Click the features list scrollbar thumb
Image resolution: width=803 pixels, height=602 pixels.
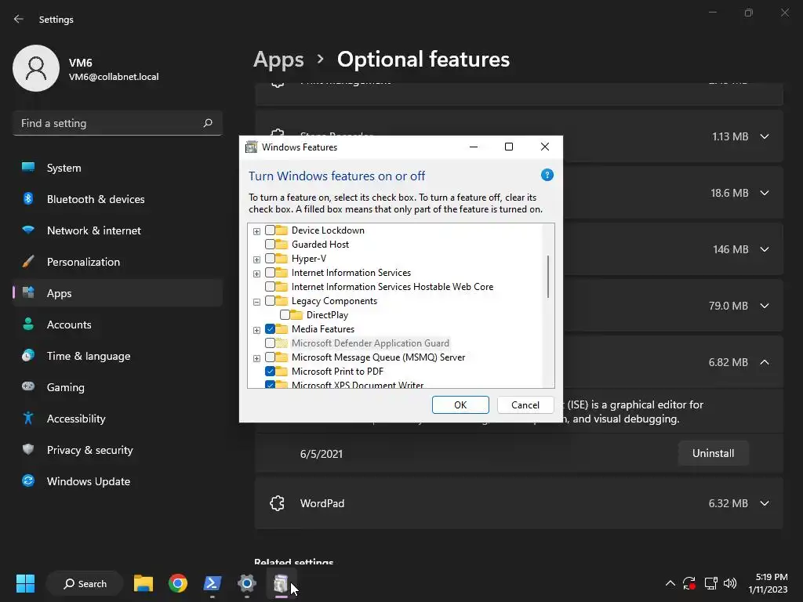click(x=548, y=277)
